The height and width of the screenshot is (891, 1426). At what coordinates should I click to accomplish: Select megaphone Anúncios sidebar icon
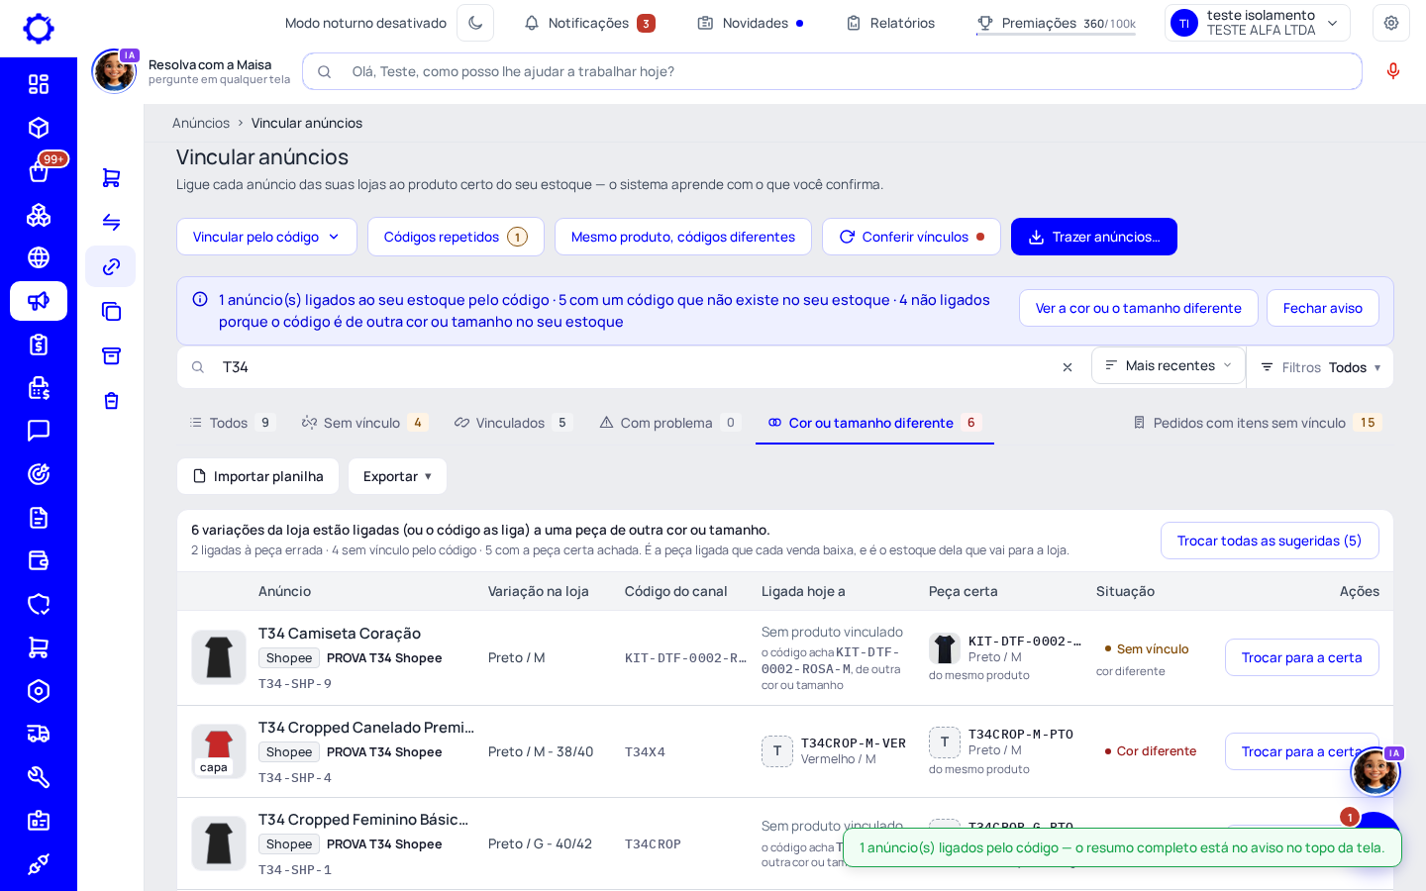pos(39,301)
